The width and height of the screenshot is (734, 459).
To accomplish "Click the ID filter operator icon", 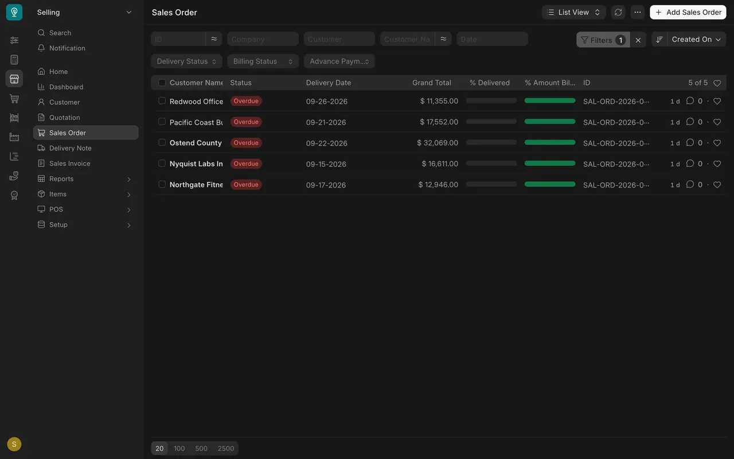I will pos(214,39).
